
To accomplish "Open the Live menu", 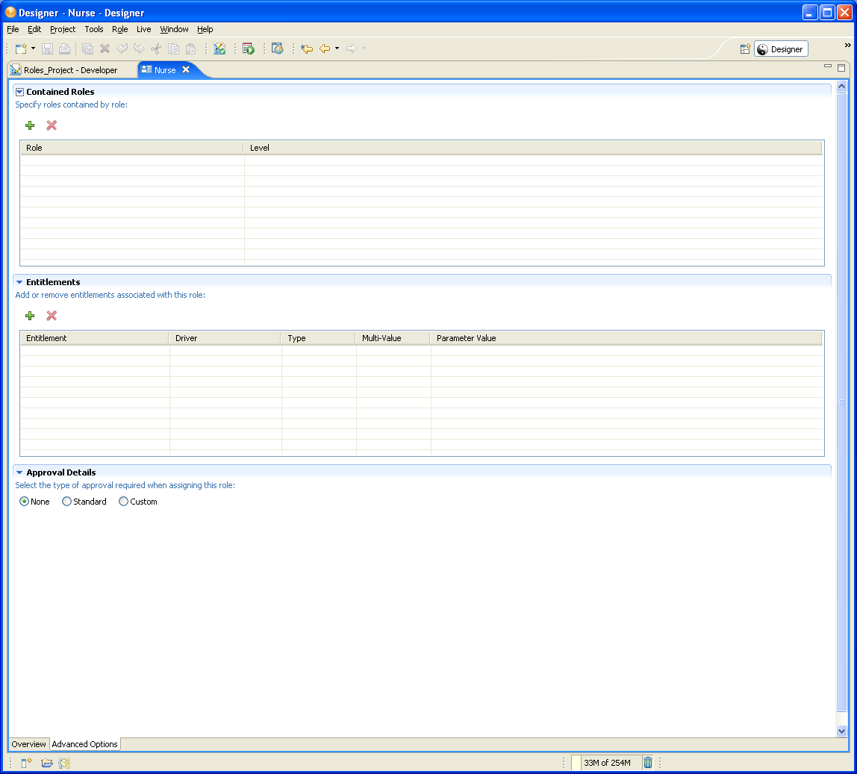I will pos(144,29).
